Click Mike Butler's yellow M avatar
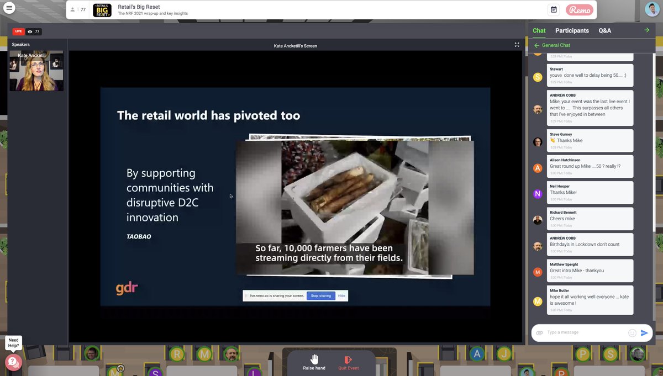 [538, 301]
